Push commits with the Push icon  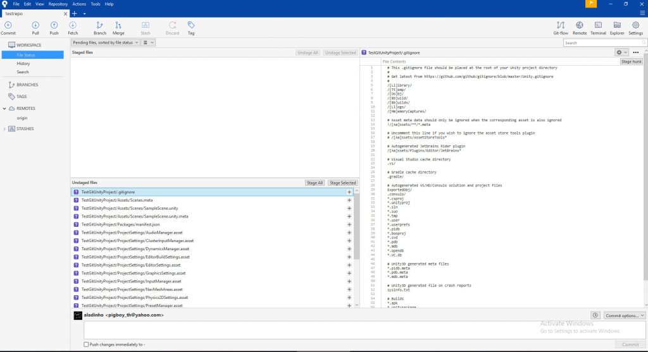(54, 28)
